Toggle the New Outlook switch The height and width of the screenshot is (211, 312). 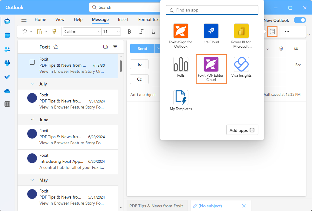[300, 20]
